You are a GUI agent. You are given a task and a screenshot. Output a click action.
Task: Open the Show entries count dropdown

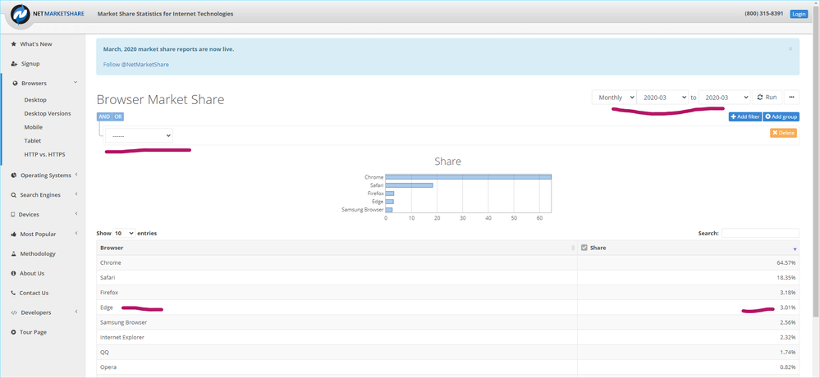point(124,234)
